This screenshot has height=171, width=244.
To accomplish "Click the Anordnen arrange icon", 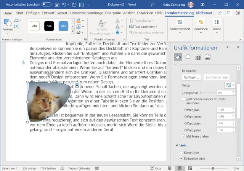I will (201, 22).
